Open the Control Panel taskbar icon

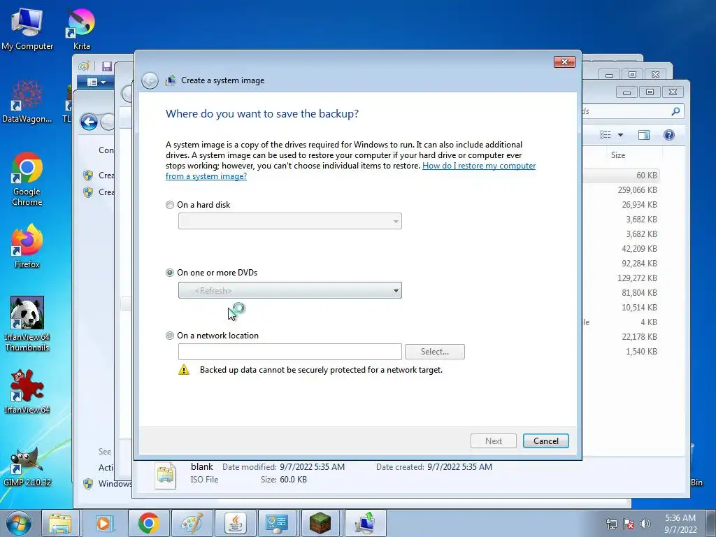[277, 523]
